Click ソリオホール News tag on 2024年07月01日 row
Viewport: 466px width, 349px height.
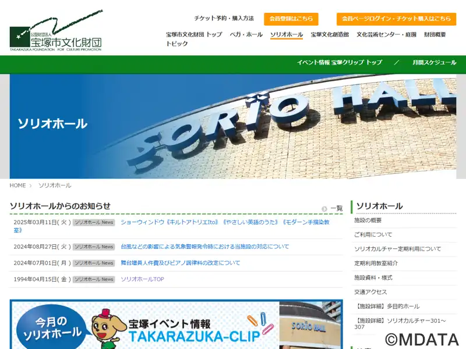click(x=94, y=263)
